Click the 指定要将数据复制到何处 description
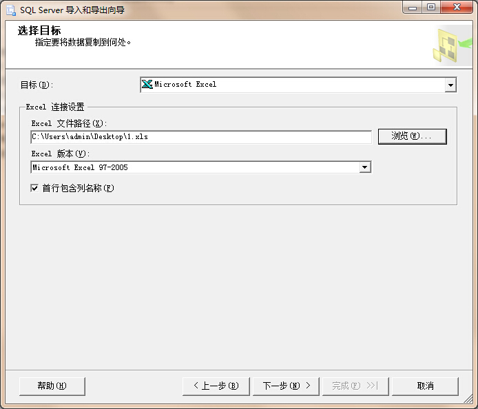This screenshot has height=409, width=478. [x=83, y=43]
